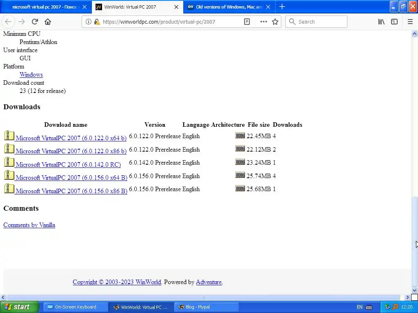Open the browser home page
418x313 pixels.
[48, 22]
